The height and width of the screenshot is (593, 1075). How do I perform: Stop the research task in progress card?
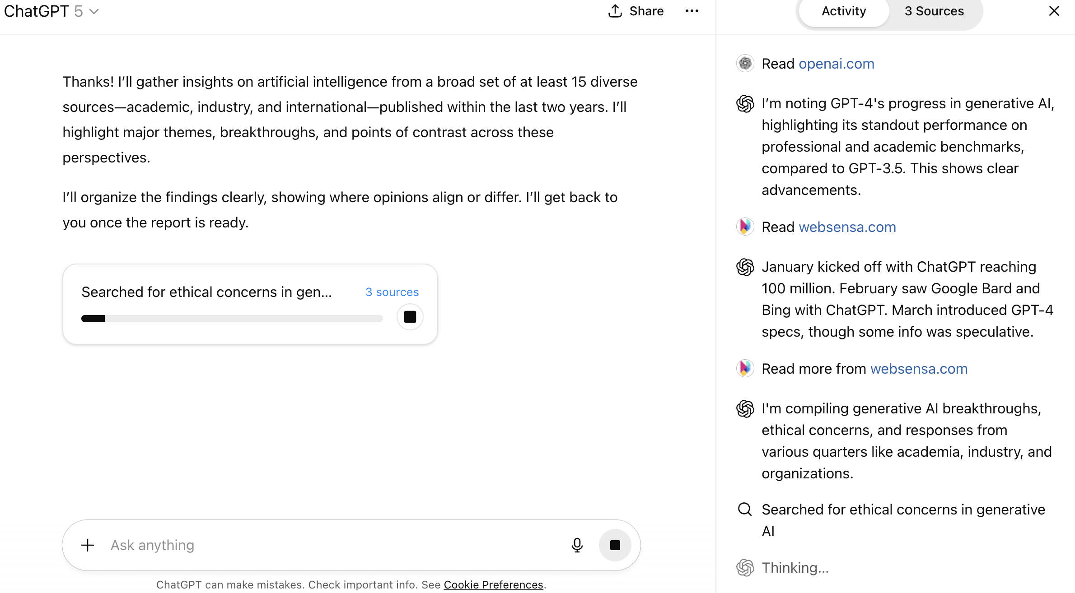(x=410, y=317)
